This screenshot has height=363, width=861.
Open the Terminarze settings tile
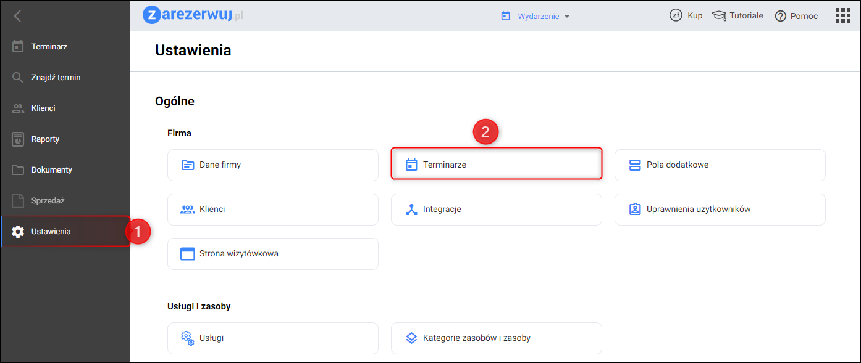[x=496, y=165]
